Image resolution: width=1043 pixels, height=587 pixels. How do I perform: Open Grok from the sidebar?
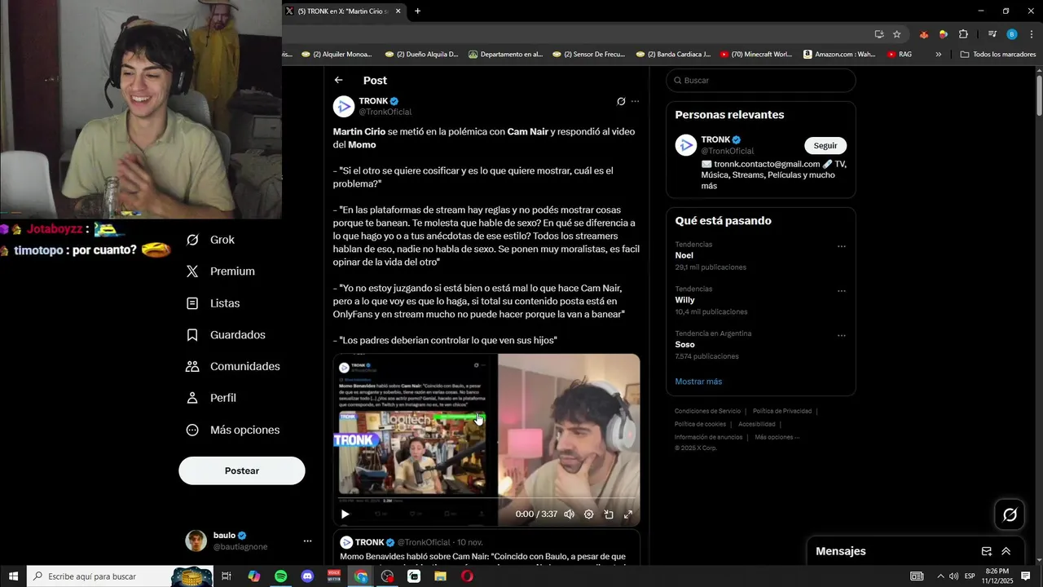click(210, 240)
